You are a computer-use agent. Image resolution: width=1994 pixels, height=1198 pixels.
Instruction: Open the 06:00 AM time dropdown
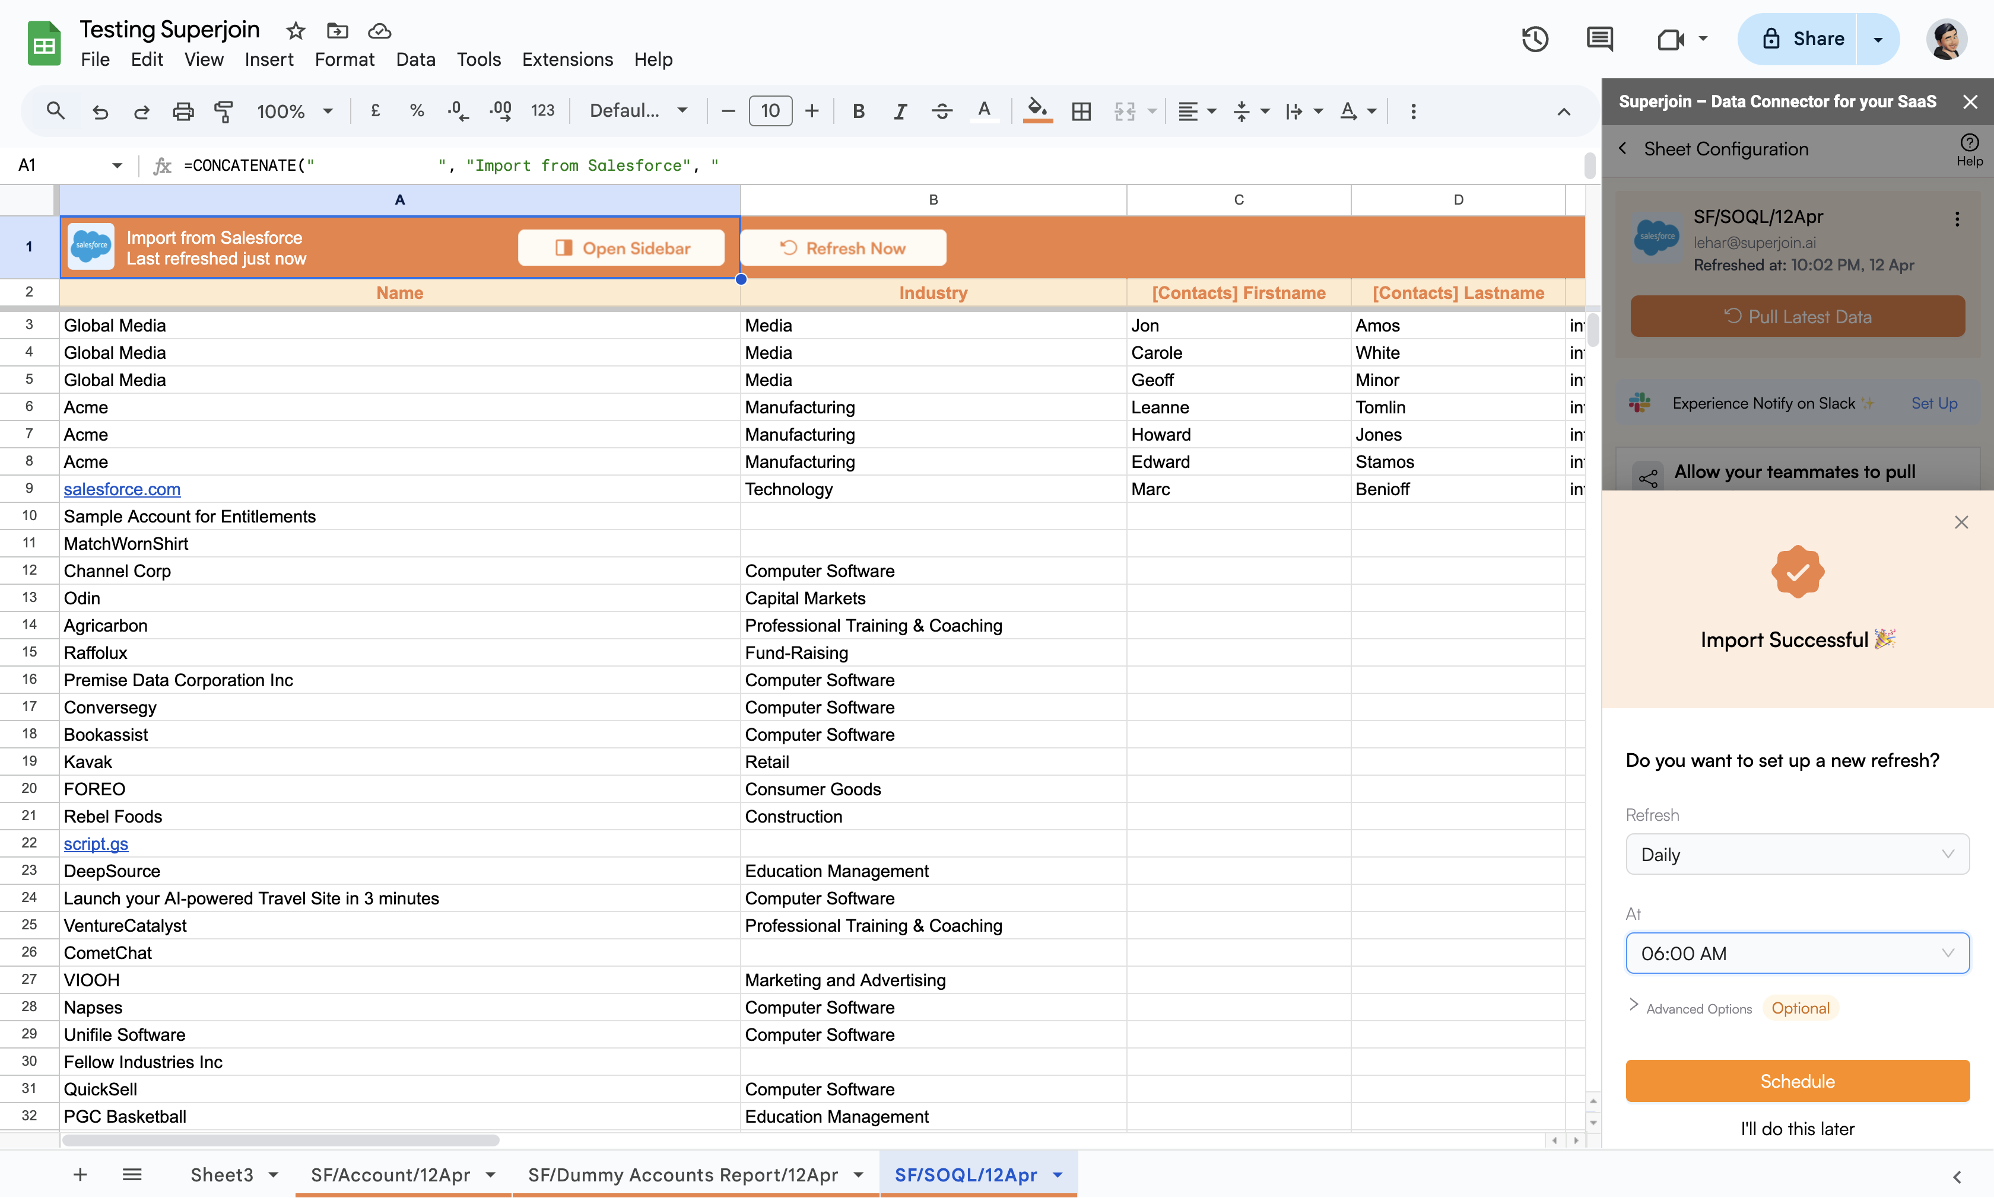(x=1797, y=954)
